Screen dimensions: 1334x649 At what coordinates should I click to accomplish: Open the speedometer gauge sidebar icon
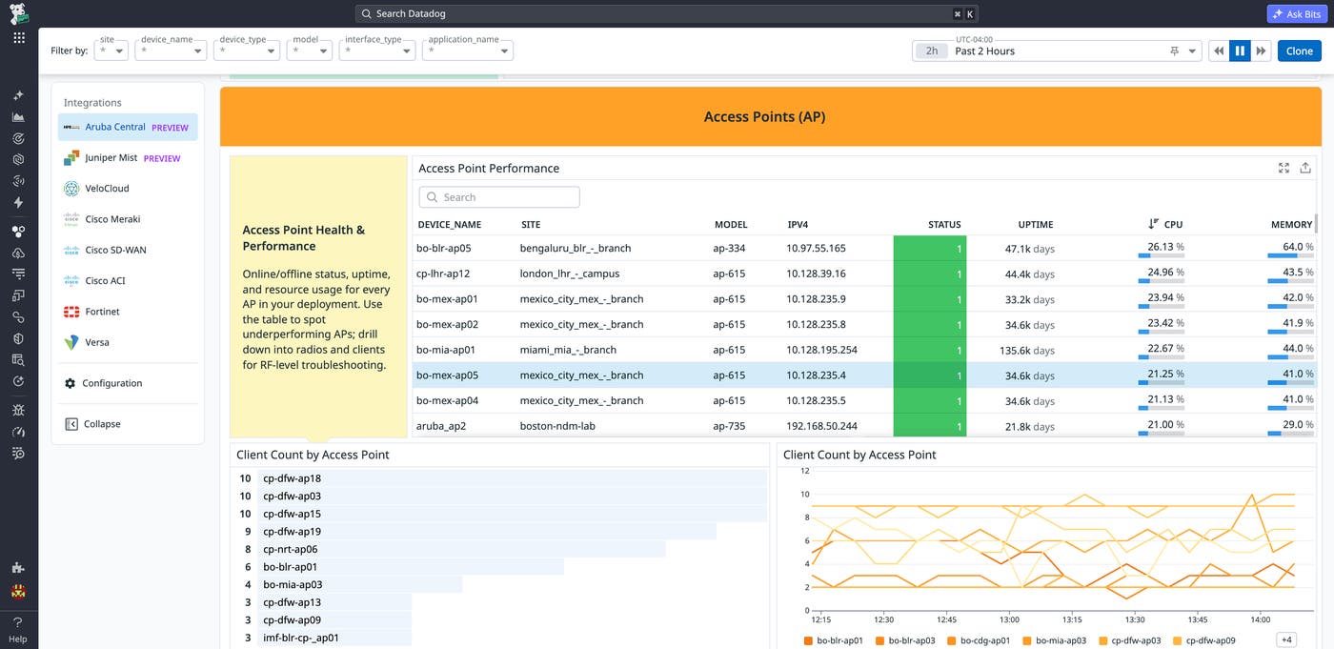click(x=18, y=432)
